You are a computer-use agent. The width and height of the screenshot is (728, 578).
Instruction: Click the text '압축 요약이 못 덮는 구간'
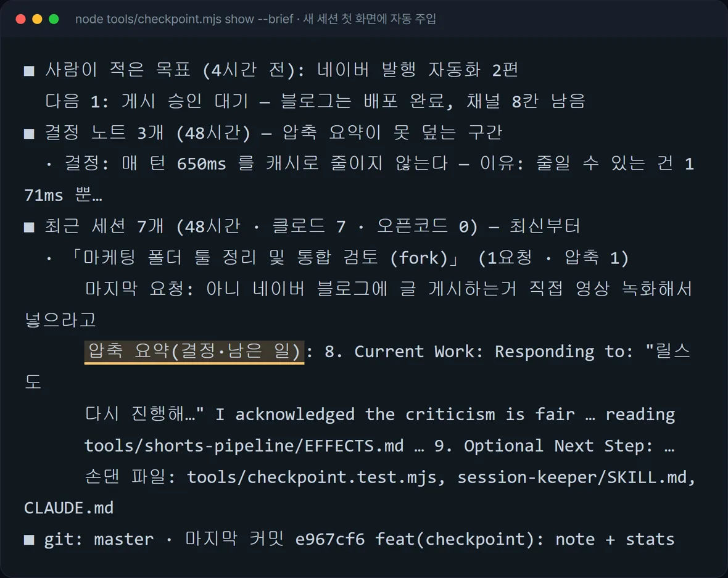pyautogui.click(x=392, y=133)
